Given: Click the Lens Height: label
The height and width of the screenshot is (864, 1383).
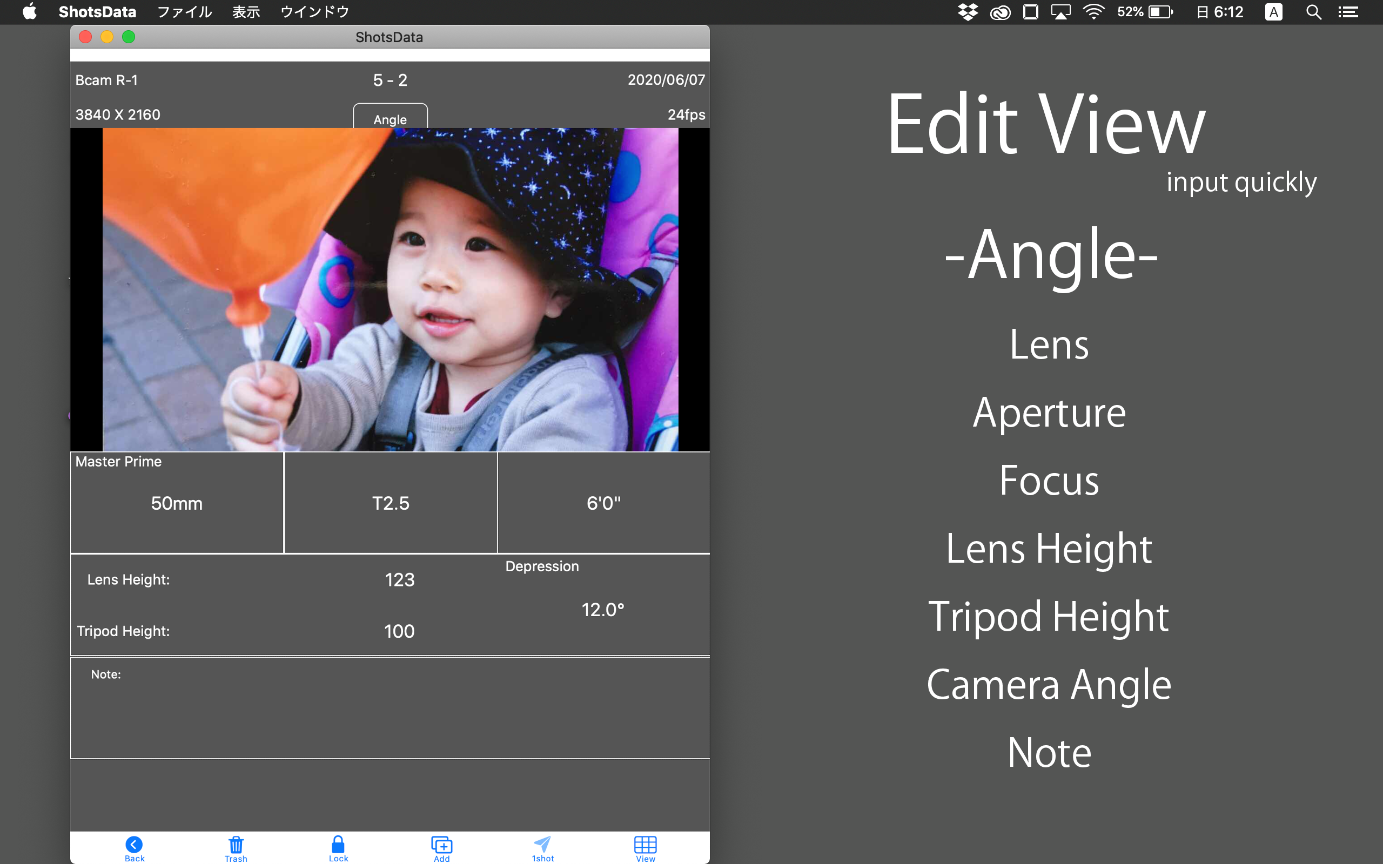Looking at the screenshot, I should coord(129,580).
